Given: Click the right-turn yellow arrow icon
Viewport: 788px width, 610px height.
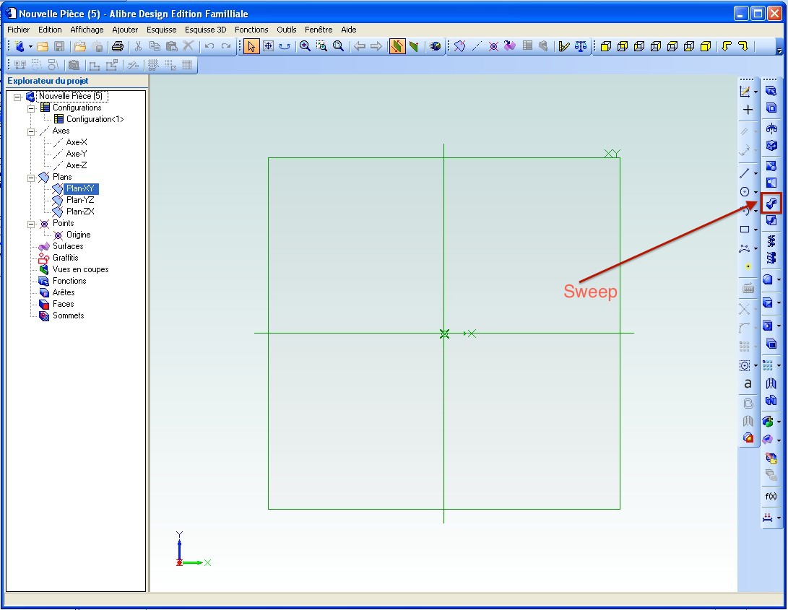Looking at the screenshot, I should coord(743,46).
